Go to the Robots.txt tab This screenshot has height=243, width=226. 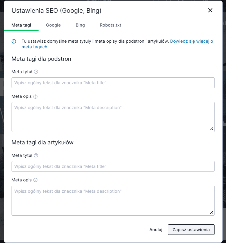click(110, 25)
